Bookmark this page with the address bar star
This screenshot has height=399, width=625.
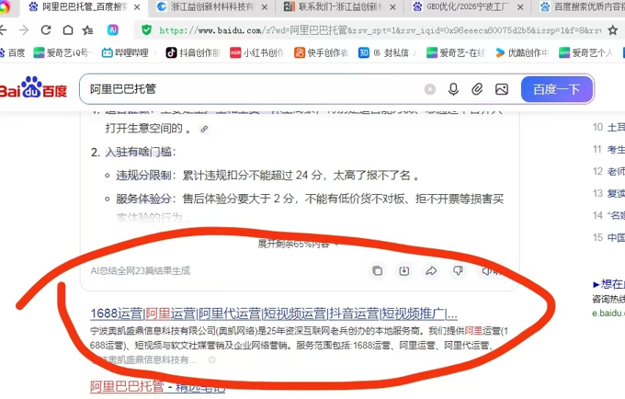(x=613, y=30)
